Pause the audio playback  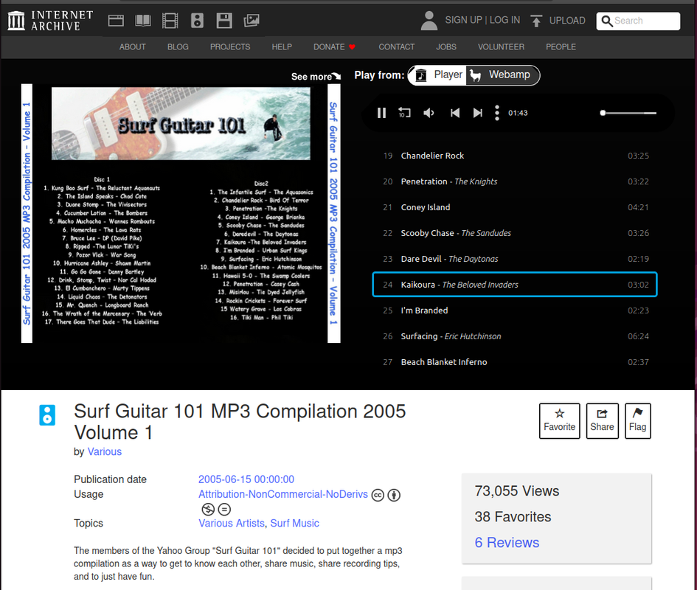click(381, 113)
